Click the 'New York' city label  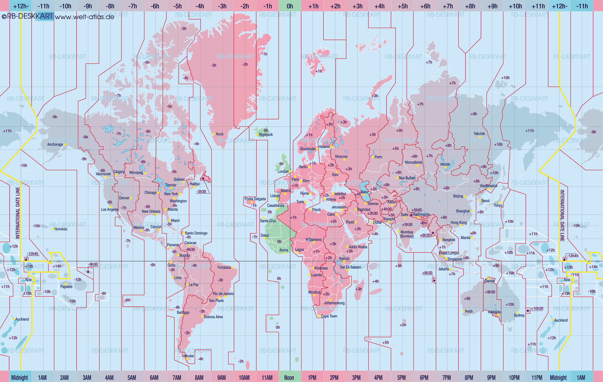[171, 194]
